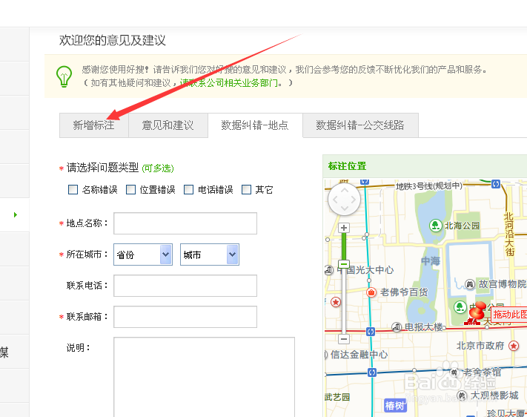The width and height of the screenshot is (527, 417).
Task: Switch to the 新增标注 tab
Action: pos(94,125)
